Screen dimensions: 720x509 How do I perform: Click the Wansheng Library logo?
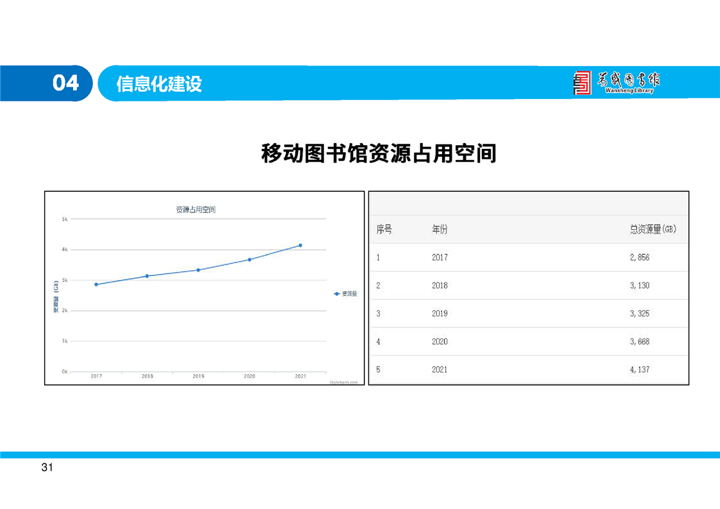(x=617, y=83)
